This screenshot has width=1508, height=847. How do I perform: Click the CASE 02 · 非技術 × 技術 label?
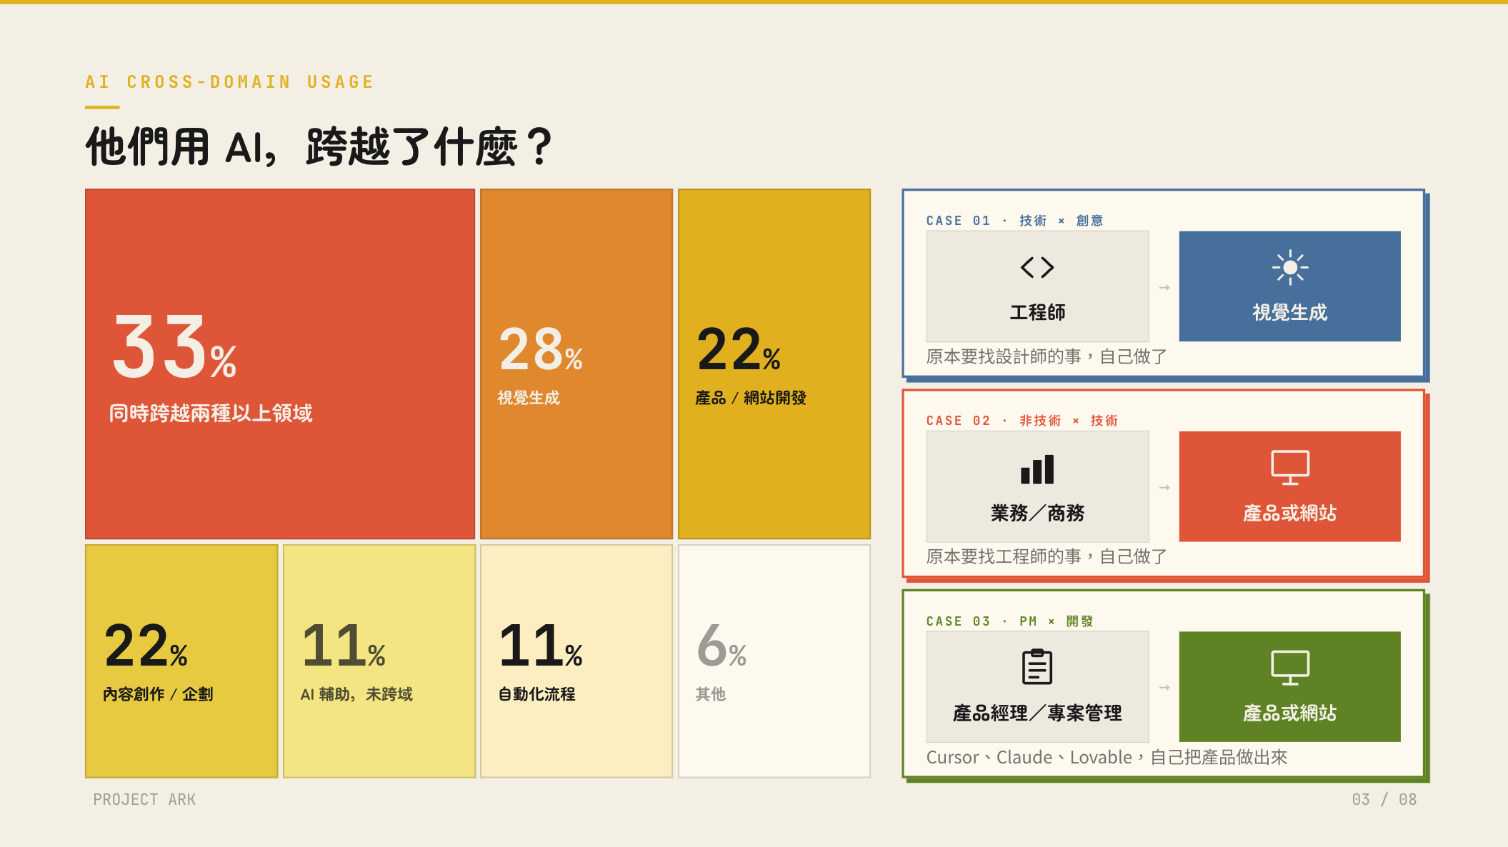point(1022,421)
